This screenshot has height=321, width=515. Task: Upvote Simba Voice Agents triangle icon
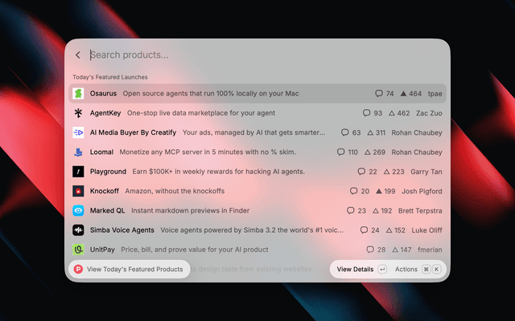pyautogui.click(x=389, y=230)
